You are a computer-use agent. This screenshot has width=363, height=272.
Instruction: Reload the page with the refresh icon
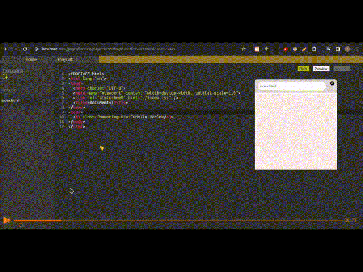(25, 49)
